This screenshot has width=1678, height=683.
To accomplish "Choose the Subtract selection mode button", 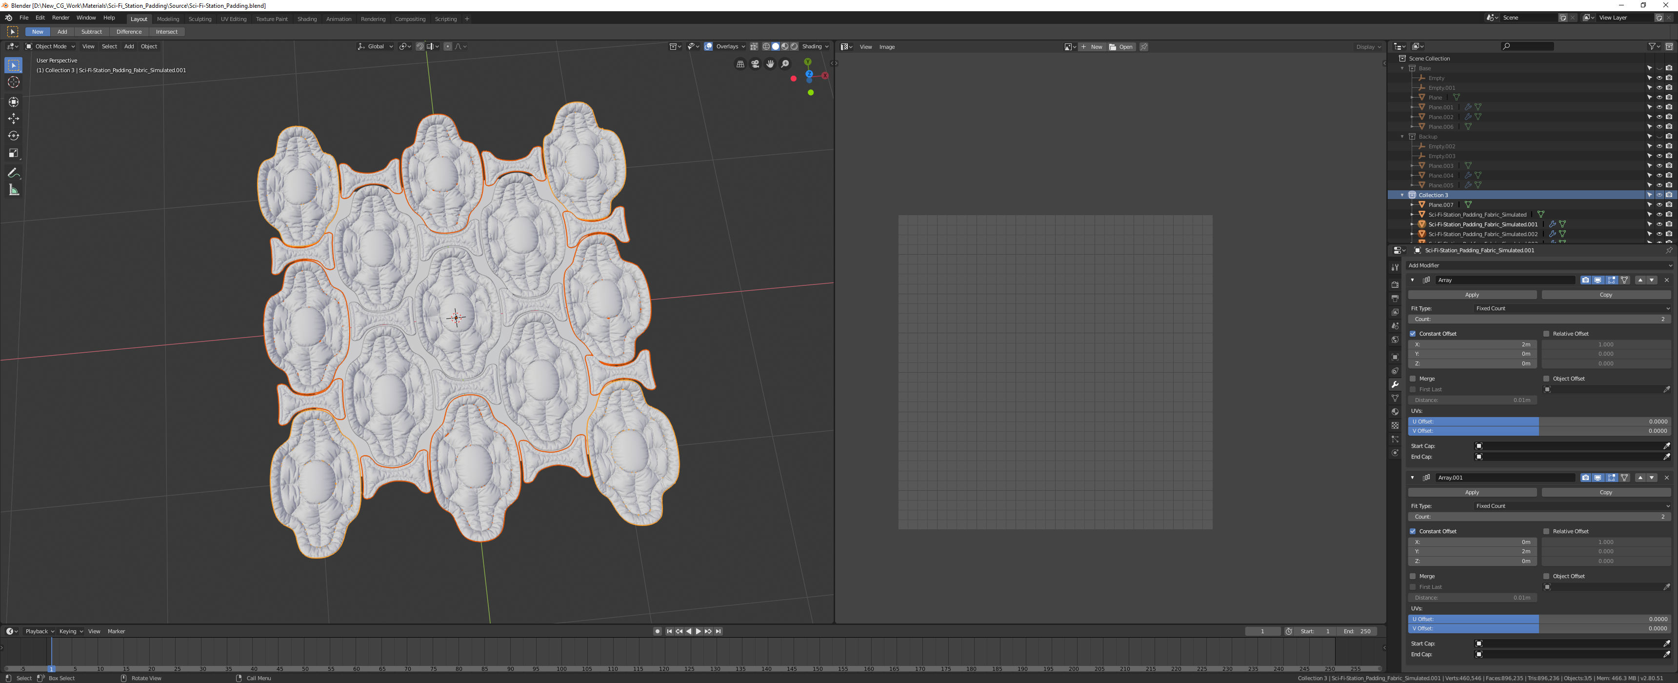I will click(x=91, y=31).
